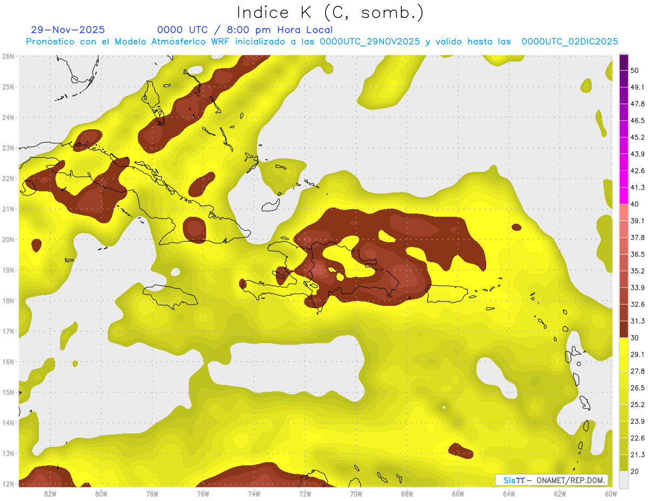Click the "47.8" color scale label

click(x=638, y=104)
